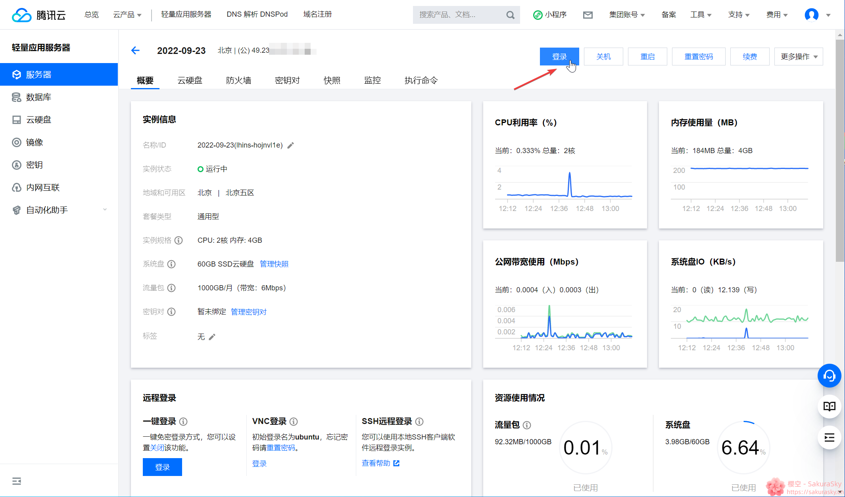Collapse the sidebar using bottom icon
The height and width of the screenshot is (497, 845).
(17, 481)
